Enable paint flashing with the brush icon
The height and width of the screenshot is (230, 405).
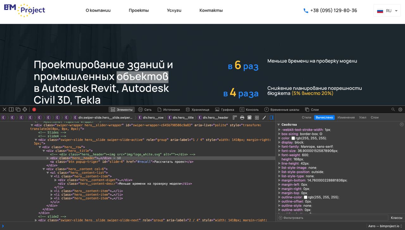pyautogui.click(x=264, y=117)
